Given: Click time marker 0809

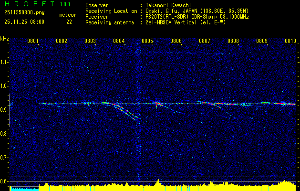Looking at the screenshot, I should [x=262, y=41].
